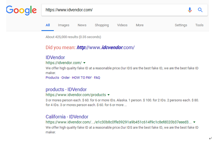Expand arrow next to idvendor.com/products URL

coord(108,95)
